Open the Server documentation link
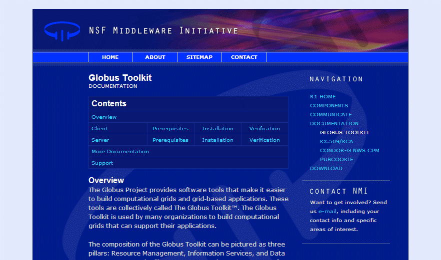 pos(100,140)
